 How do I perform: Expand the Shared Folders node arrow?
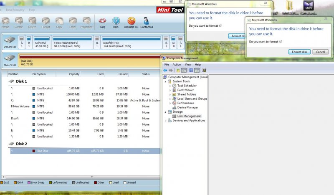pos(170,95)
